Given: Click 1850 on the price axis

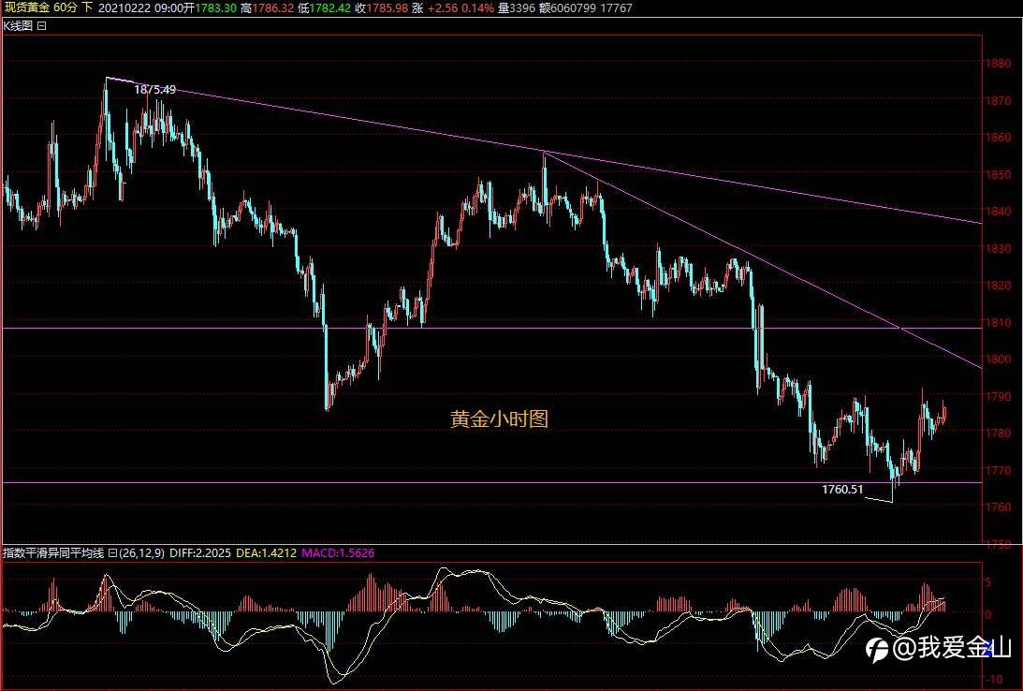Looking at the screenshot, I should 999,175.
